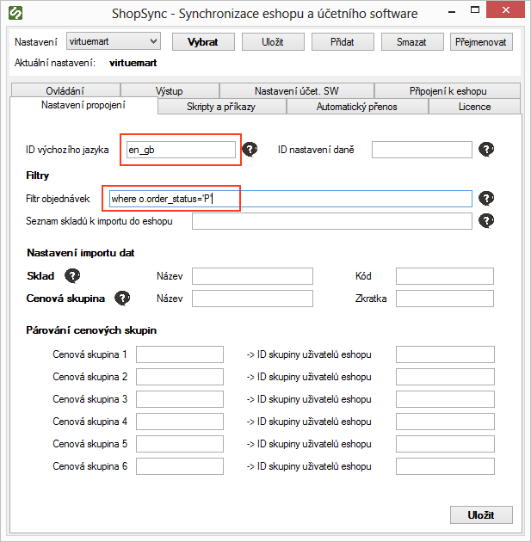531x542 pixels.
Task: Close the ShopSync window
Action: [x=506, y=9]
